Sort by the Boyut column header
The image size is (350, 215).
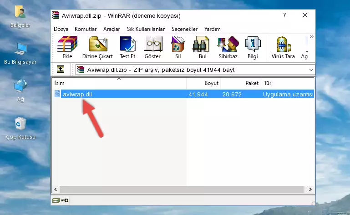point(203,83)
